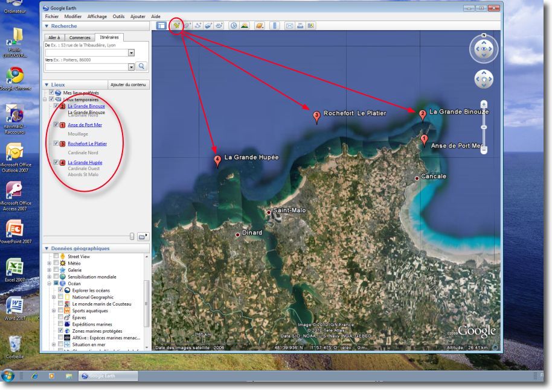Click the Add Path toolbar icon

[x=198, y=25]
